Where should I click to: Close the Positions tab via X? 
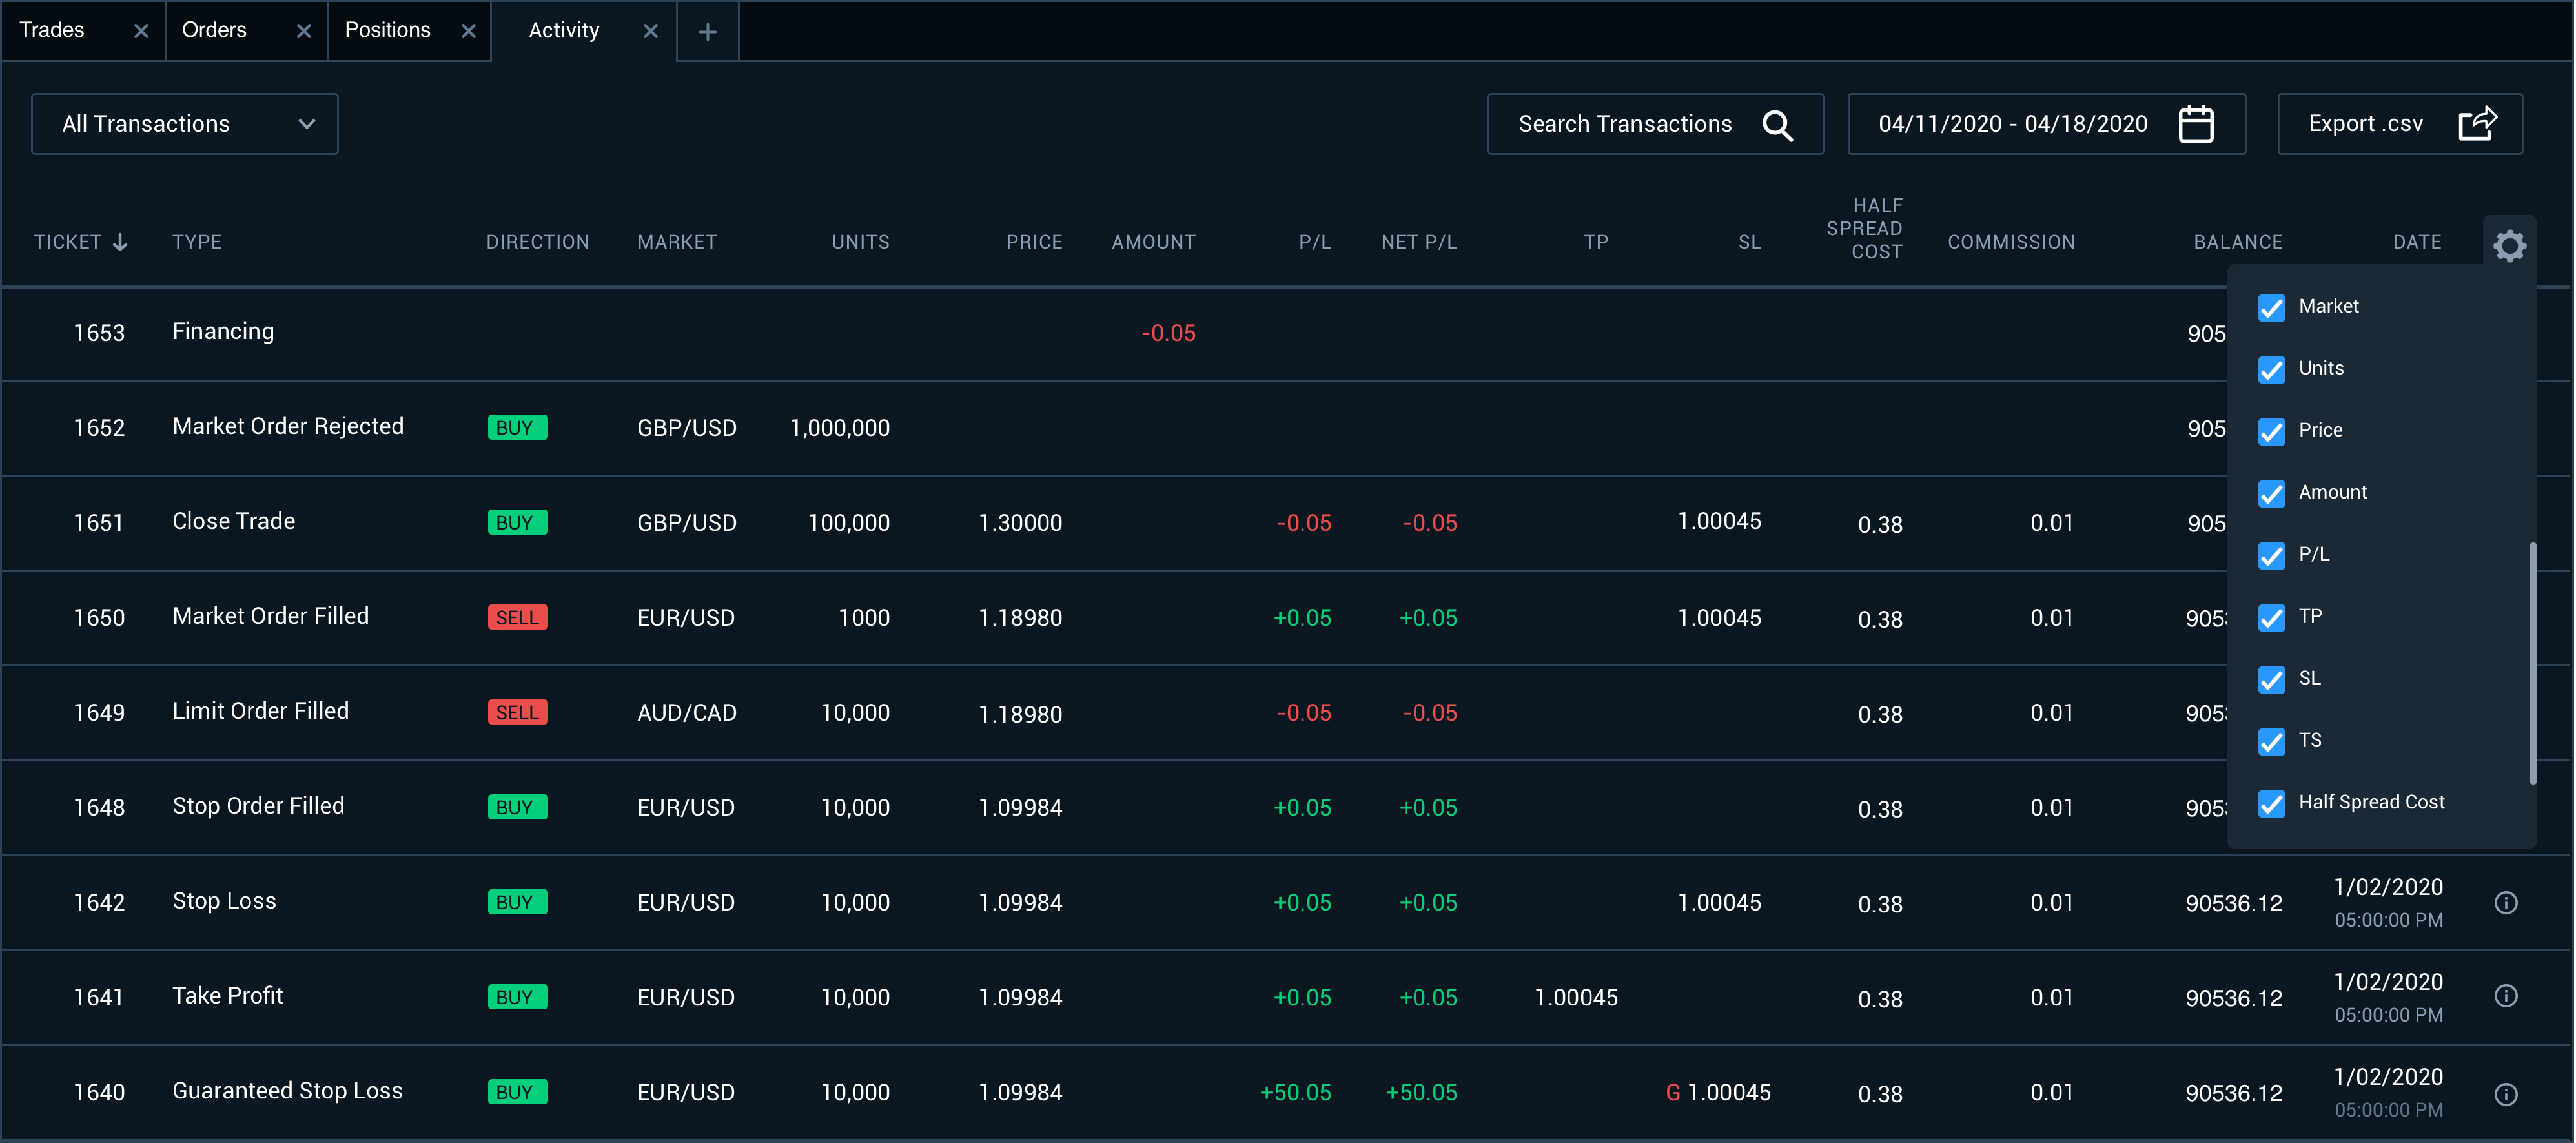[468, 32]
